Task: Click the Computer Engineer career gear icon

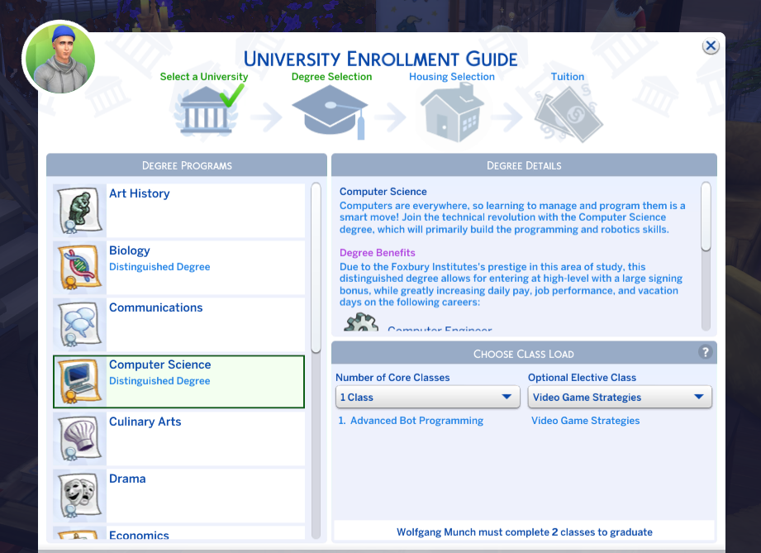Action: point(361,322)
